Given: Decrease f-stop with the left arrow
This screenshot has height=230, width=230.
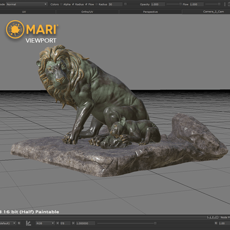Looking at the screenshot, I should [58, 223].
